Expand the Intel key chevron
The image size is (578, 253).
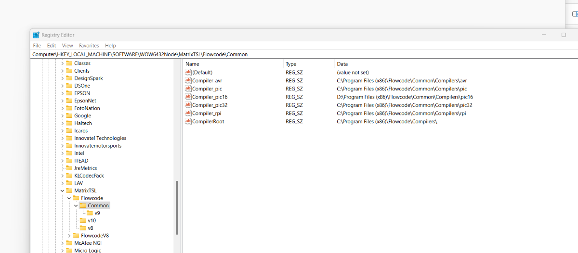(62, 153)
